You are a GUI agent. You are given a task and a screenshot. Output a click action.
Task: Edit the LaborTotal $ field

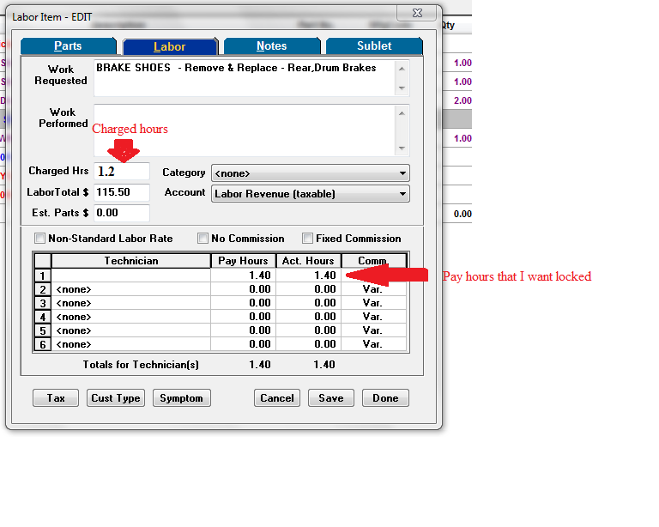point(122,192)
